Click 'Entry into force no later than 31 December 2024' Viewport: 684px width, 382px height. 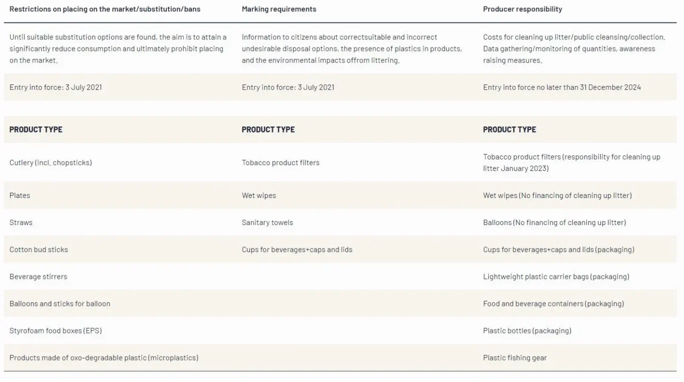click(562, 87)
